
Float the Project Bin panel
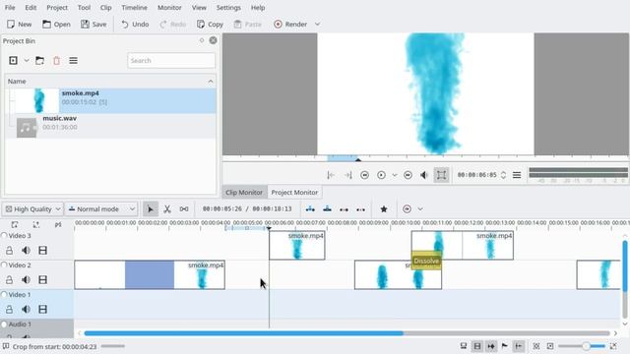pos(202,40)
